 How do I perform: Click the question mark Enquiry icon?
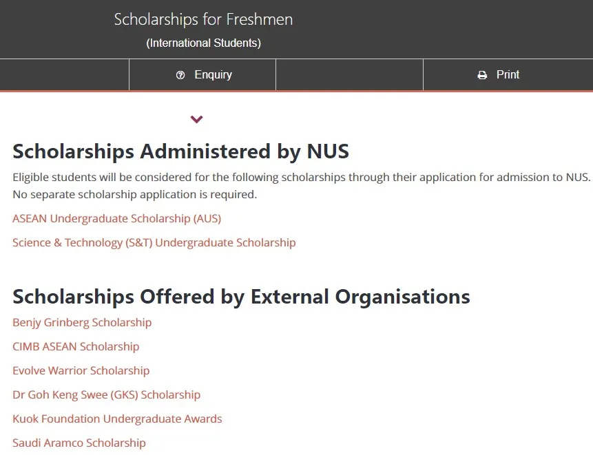click(x=180, y=75)
